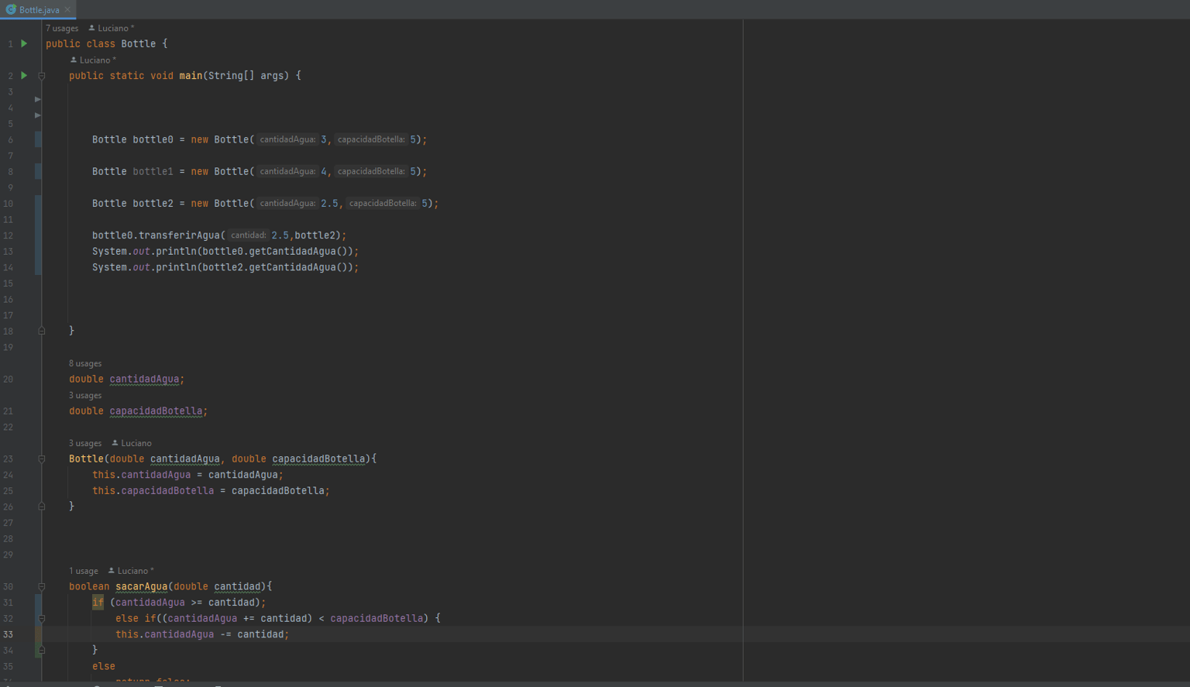Click the unused variable bottle1 name
Viewport: 1190px width, 687px height.
pos(153,171)
